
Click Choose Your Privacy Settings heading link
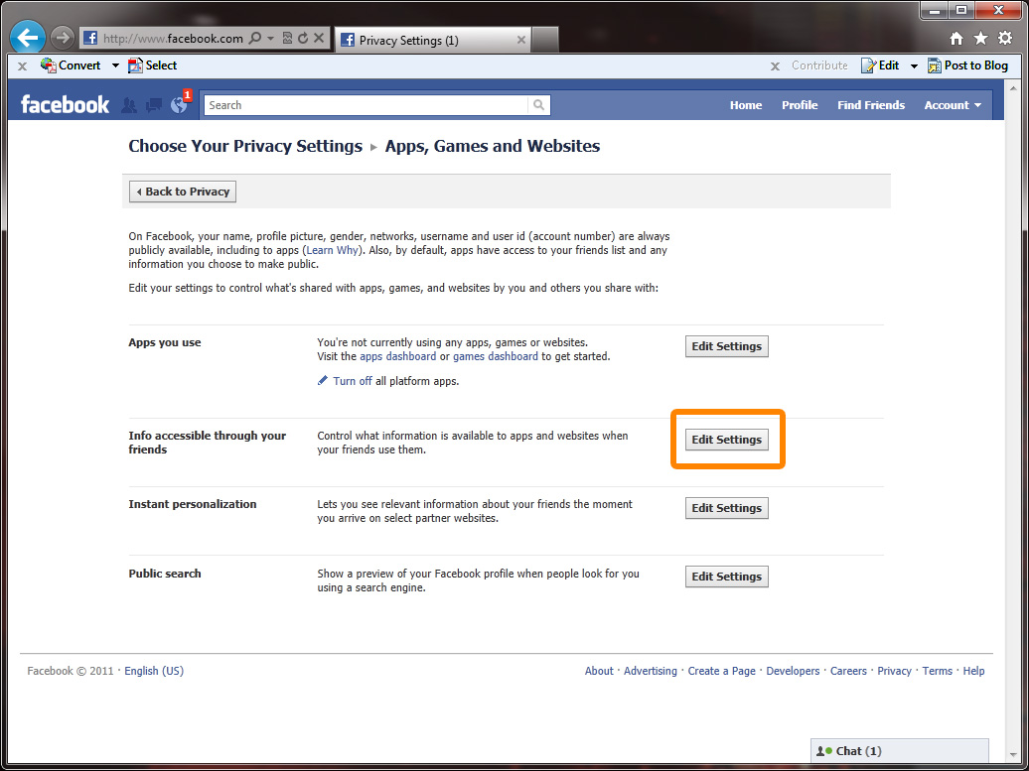pyautogui.click(x=245, y=146)
